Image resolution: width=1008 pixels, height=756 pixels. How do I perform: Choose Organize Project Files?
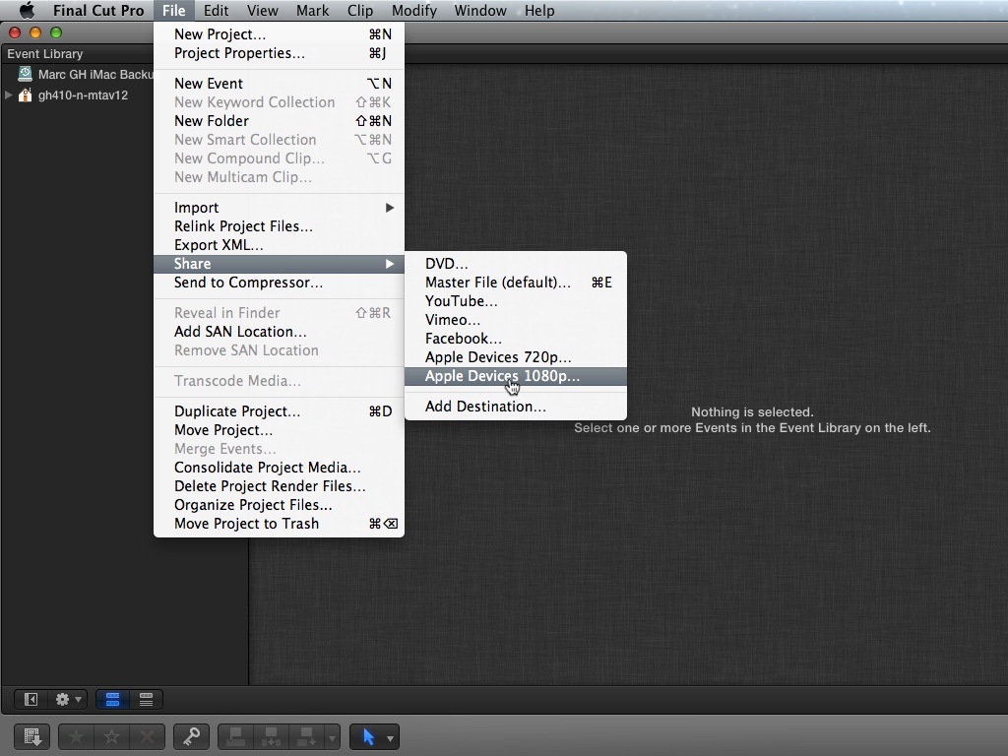279,504
